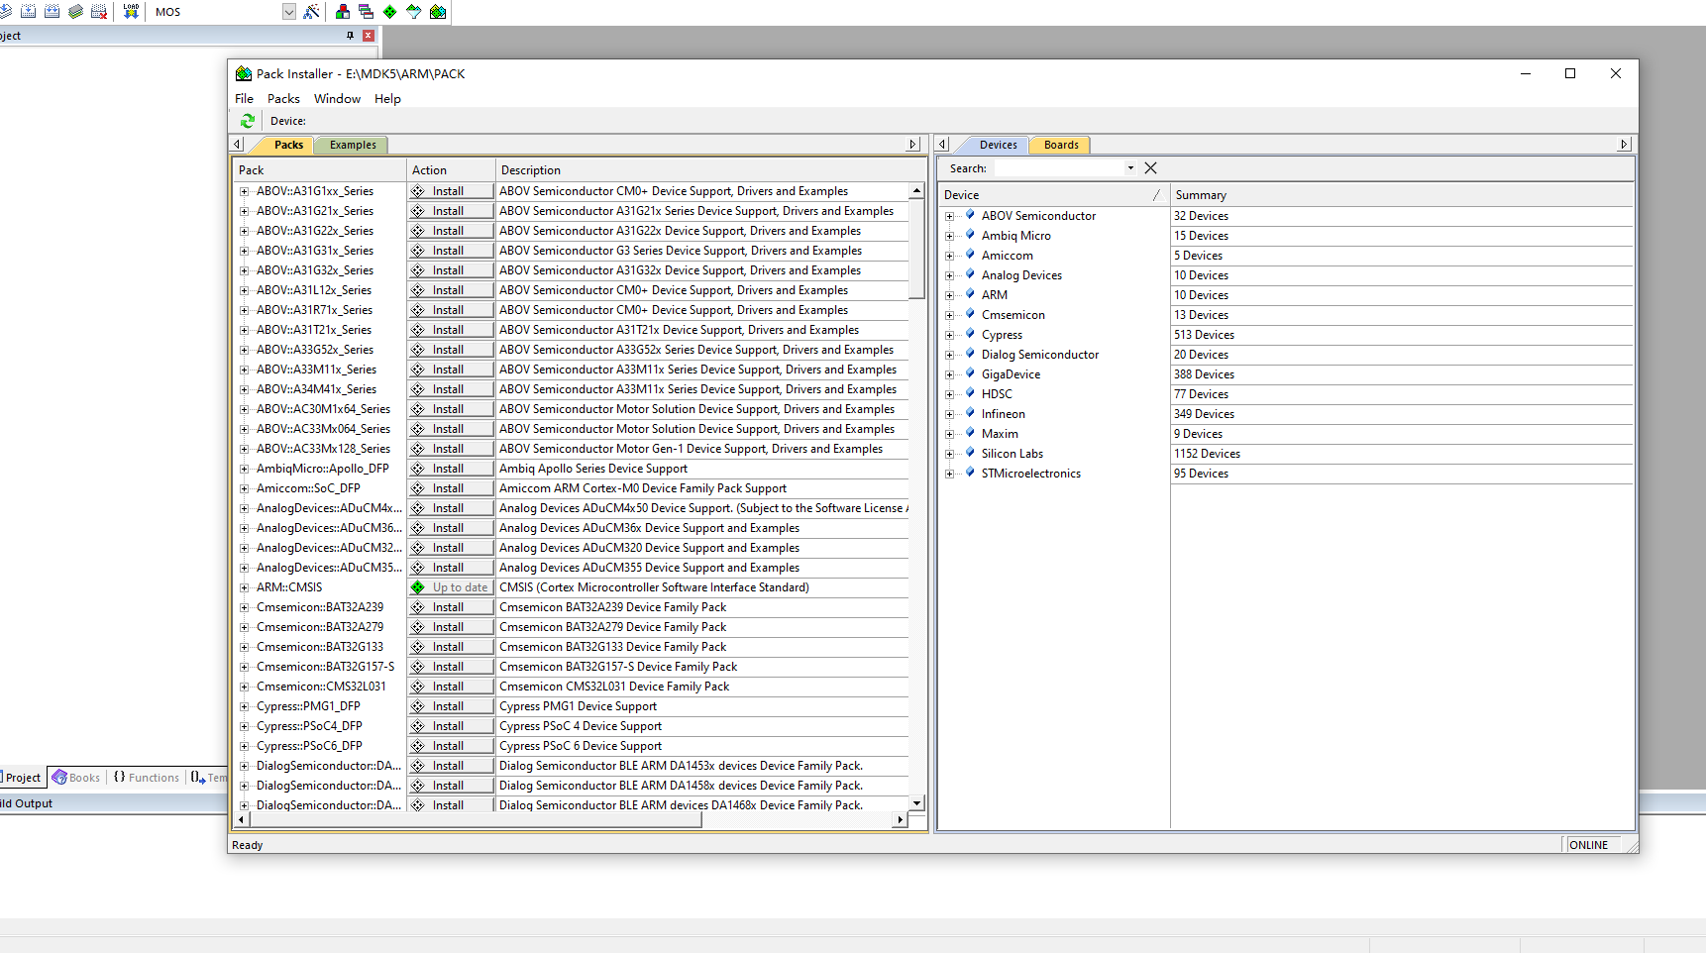
Task: Expand the STMicroelectronics device tree node
Action: tap(949, 474)
